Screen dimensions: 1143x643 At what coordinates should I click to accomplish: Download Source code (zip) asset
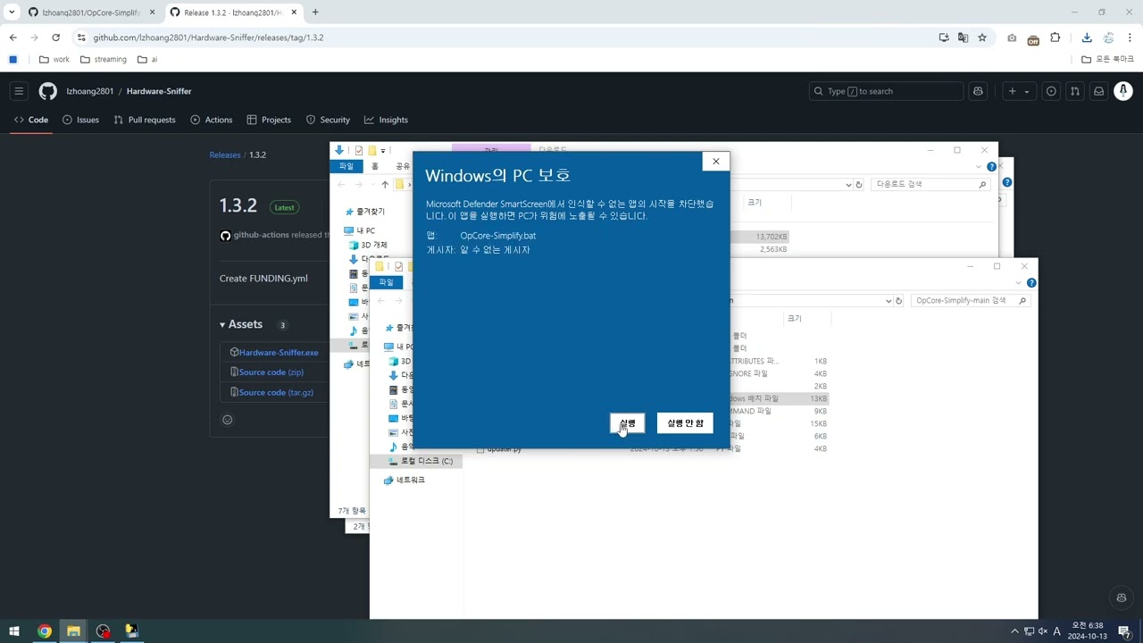pyautogui.click(x=271, y=372)
